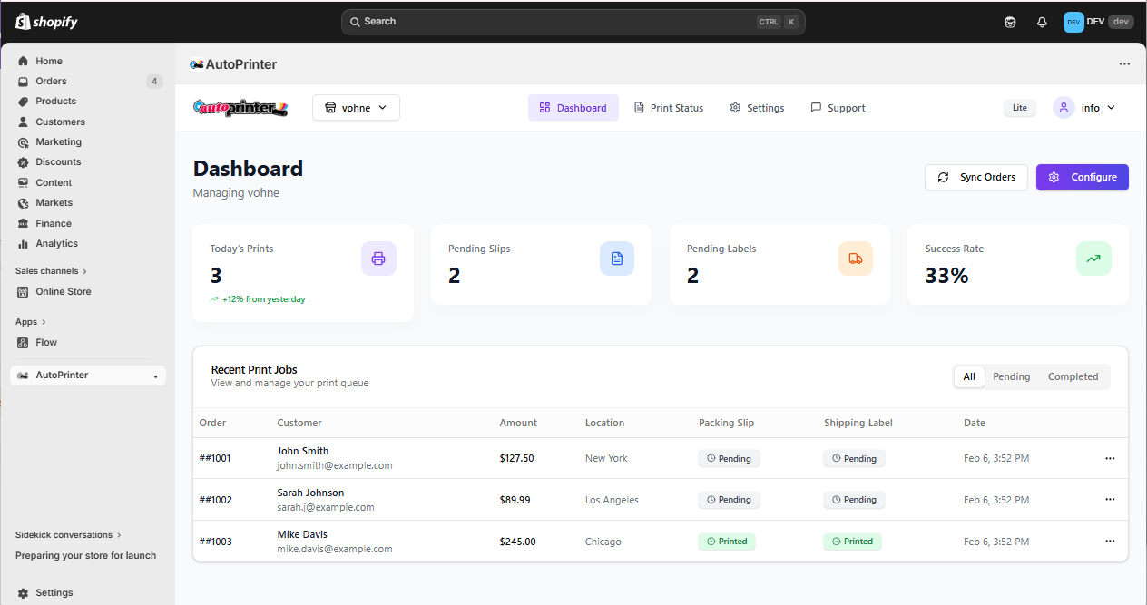Click the truck icon on Pending Labels card
Screen dimensions: 1147x605
tap(855, 259)
